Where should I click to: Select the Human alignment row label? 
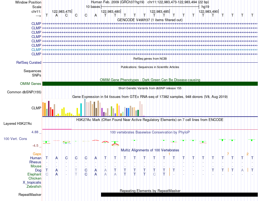coord(36,158)
